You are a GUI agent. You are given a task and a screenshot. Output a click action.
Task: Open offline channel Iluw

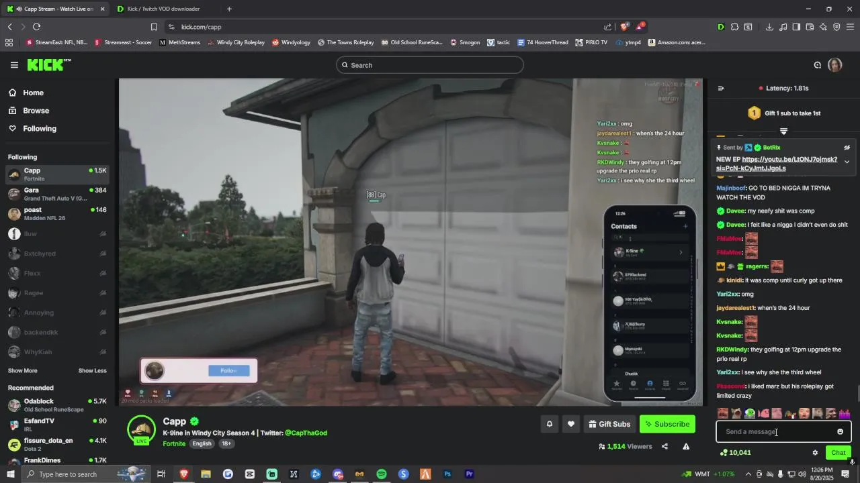[57, 234]
